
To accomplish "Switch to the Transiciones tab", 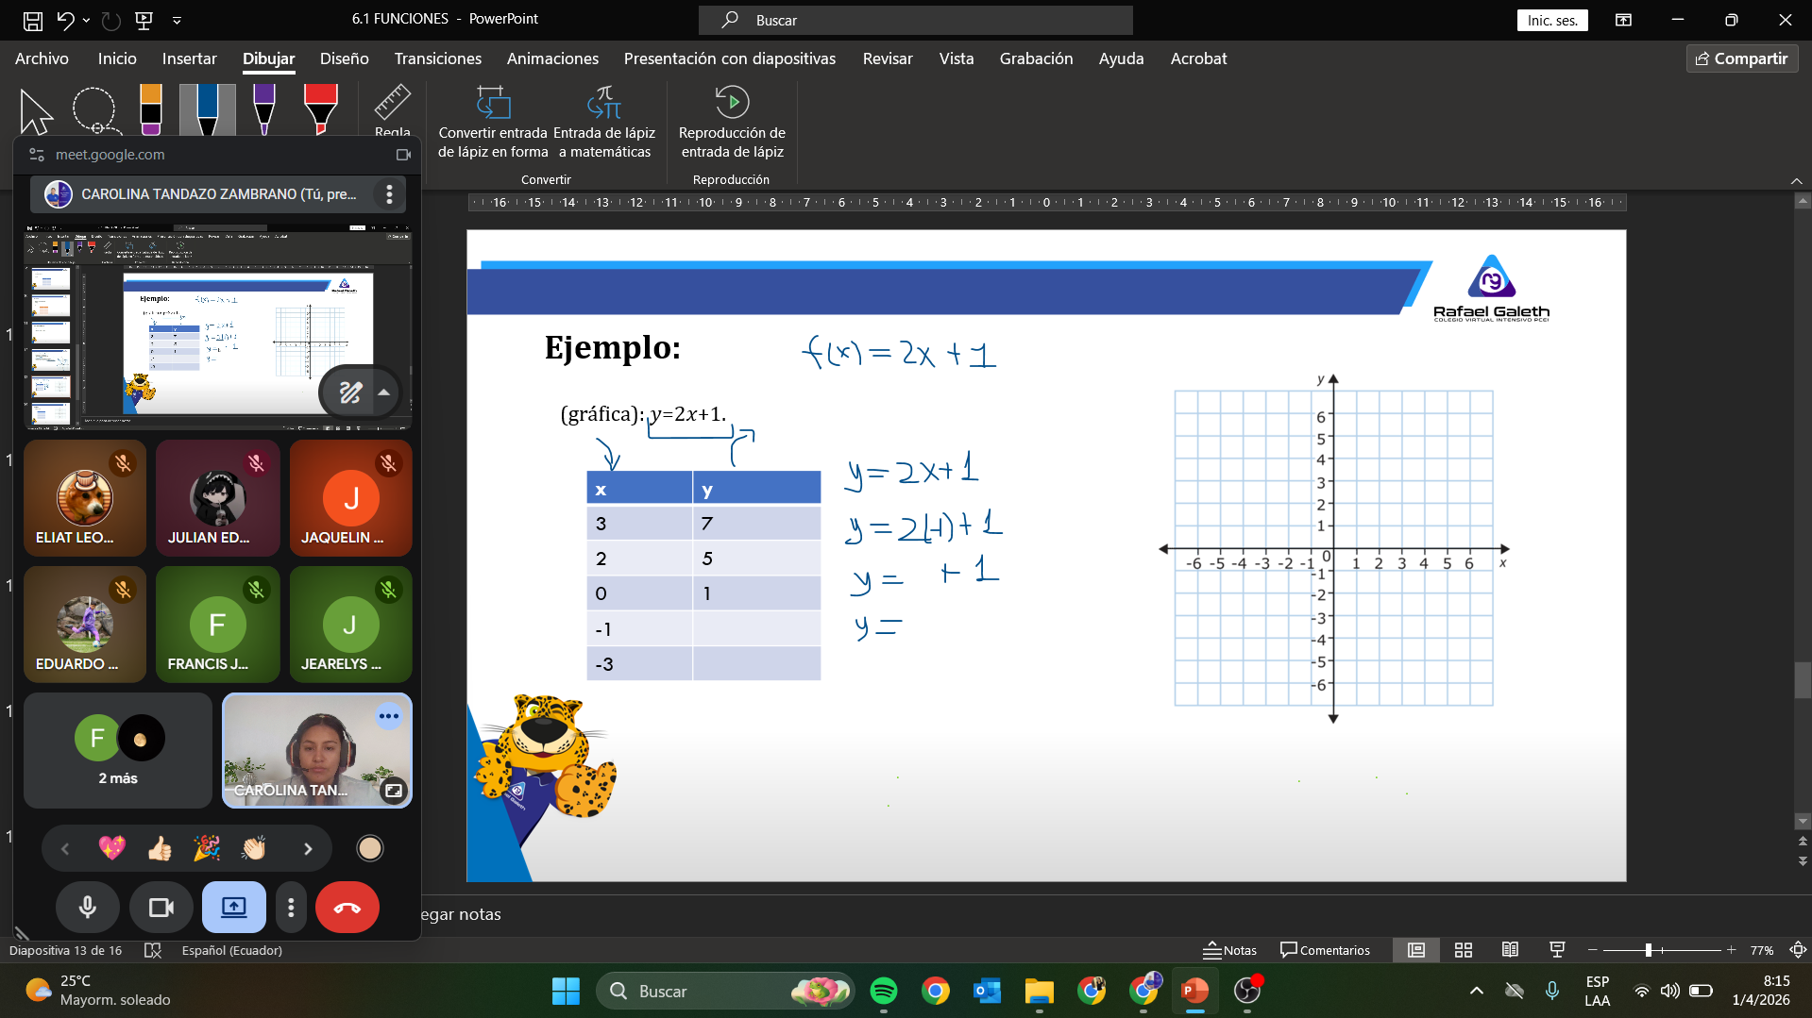I will (437, 58).
